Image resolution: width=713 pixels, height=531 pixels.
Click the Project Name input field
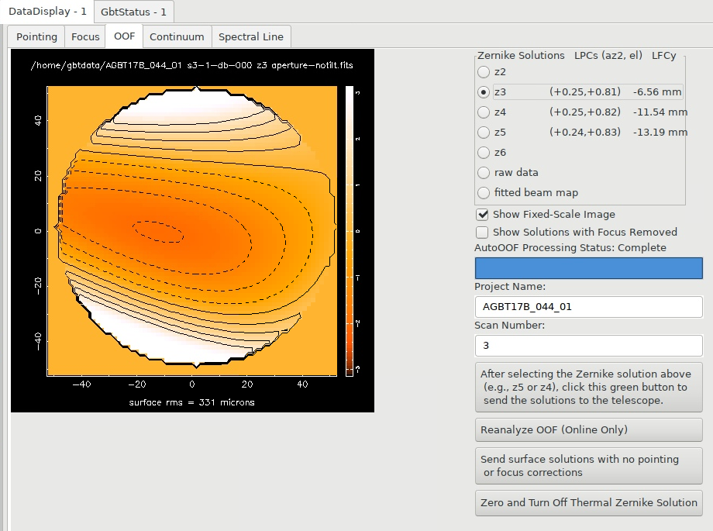click(589, 307)
